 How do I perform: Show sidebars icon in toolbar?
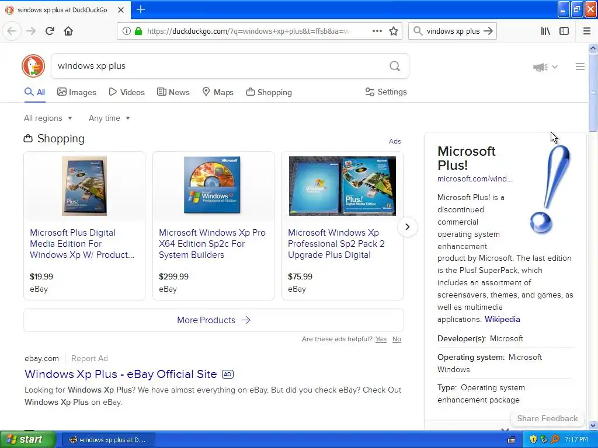564,31
